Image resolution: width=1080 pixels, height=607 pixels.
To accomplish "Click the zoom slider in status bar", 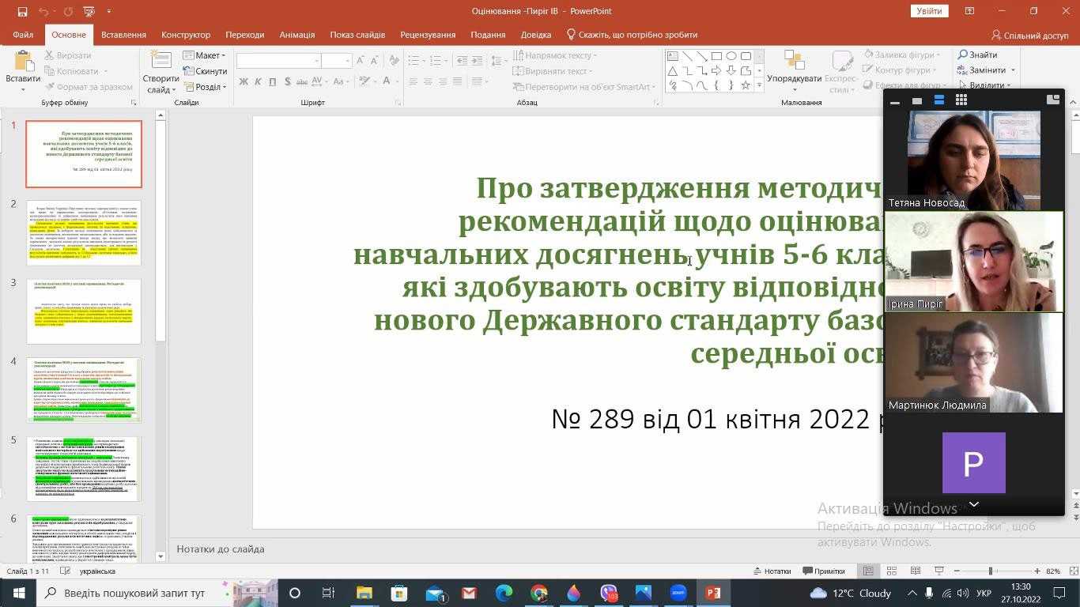I will [991, 571].
